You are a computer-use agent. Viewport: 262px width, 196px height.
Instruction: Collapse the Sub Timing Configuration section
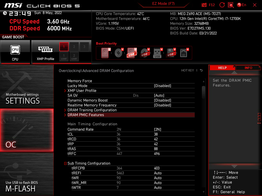pos(65,163)
